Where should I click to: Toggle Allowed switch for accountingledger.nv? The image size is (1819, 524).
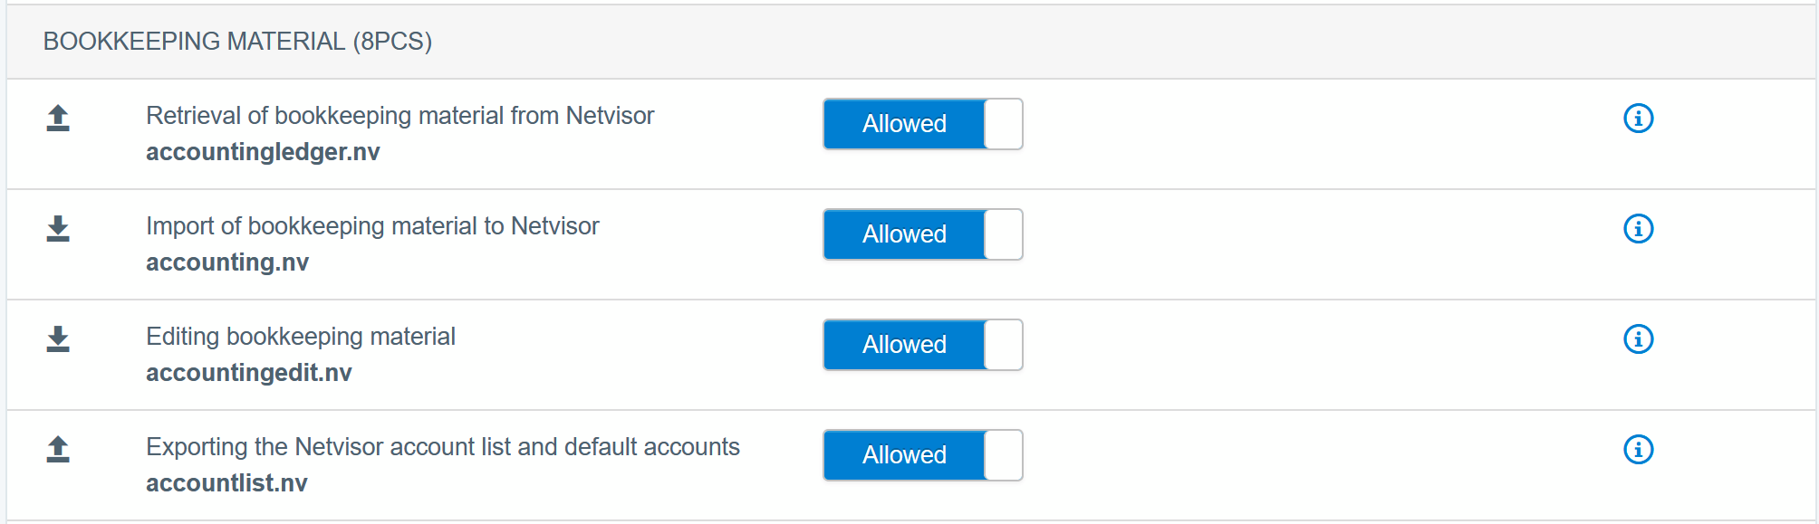pos(922,124)
